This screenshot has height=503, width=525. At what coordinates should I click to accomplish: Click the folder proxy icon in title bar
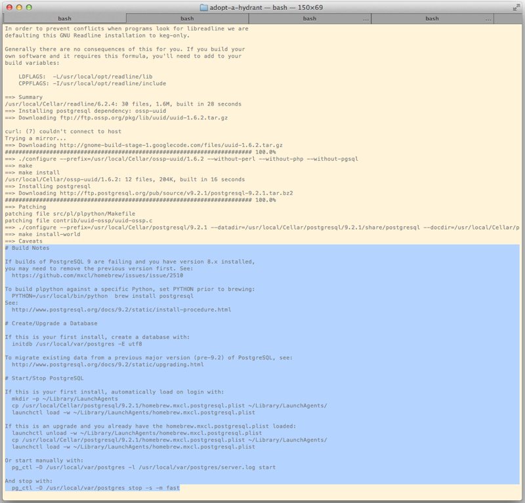click(203, 7)
